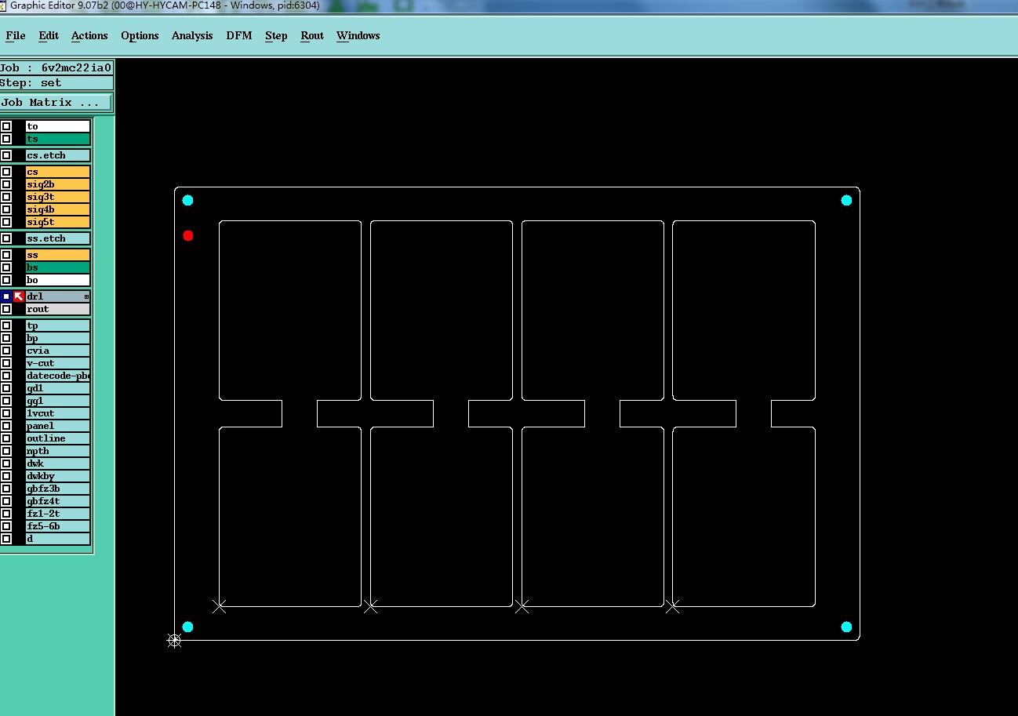
Task: Open the Options menu
Action: tap(140, 35)
